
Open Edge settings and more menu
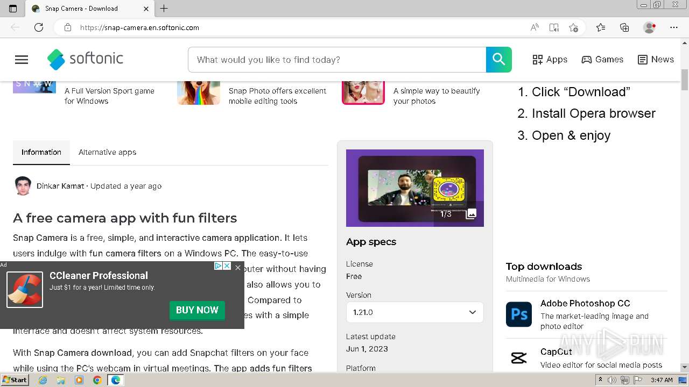674,27
